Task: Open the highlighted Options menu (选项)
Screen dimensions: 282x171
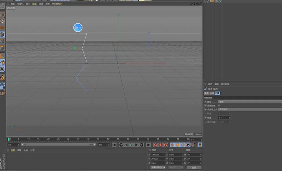Action: 34,4
